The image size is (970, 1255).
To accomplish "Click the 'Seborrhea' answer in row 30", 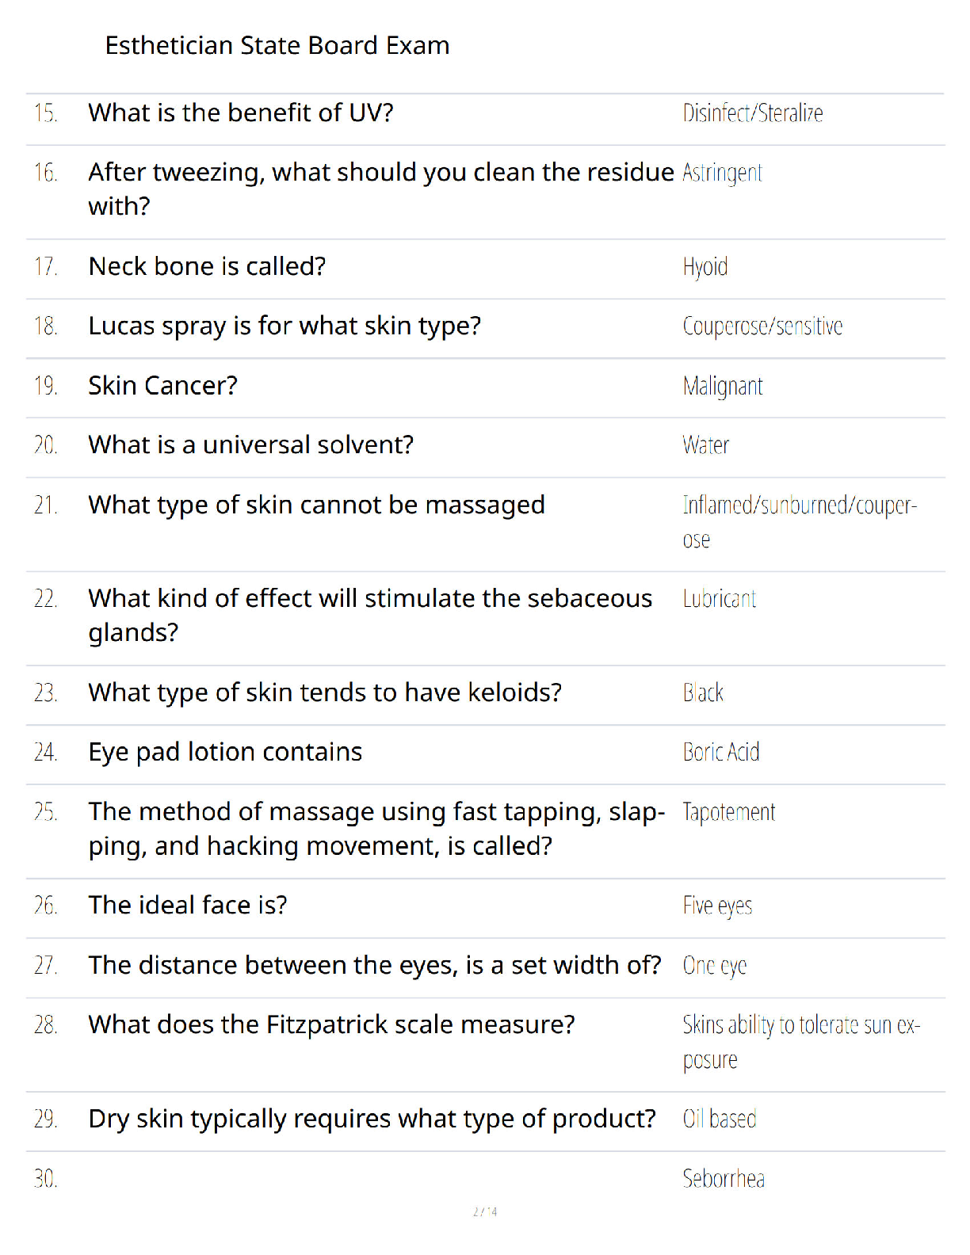I will pos(724,1179).
